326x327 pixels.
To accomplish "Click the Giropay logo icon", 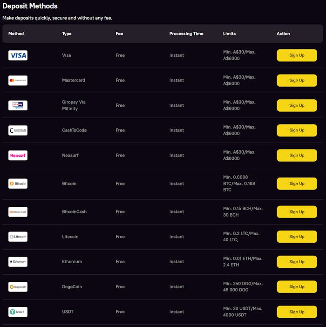I will tap(18, 105).
